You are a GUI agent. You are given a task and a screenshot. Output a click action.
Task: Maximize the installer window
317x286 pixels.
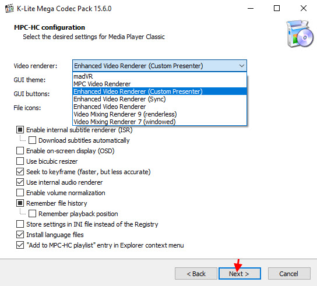click(x=277, y=9)
